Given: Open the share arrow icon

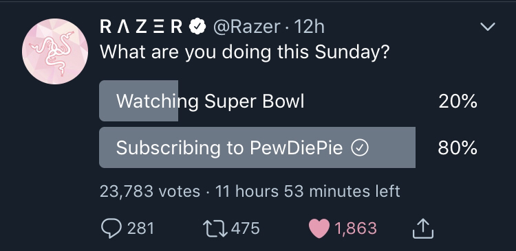Looking at the screenshot, I should [x=423, y=228].
